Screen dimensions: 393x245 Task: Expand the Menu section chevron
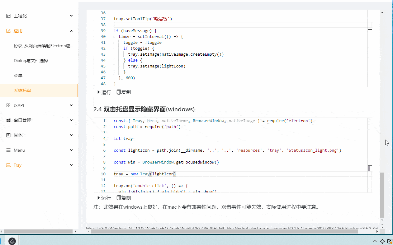pyautogui.click(x=71, y=150)
